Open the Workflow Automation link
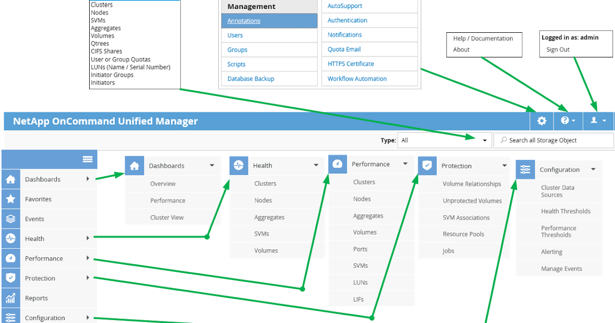The image size is (615, 323). [x=357, y=78]
